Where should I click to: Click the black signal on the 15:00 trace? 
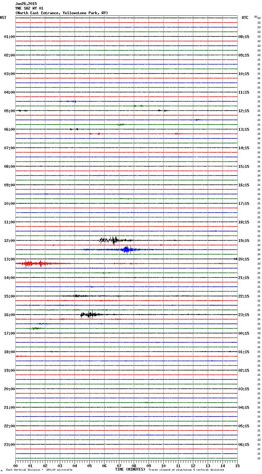77,296
